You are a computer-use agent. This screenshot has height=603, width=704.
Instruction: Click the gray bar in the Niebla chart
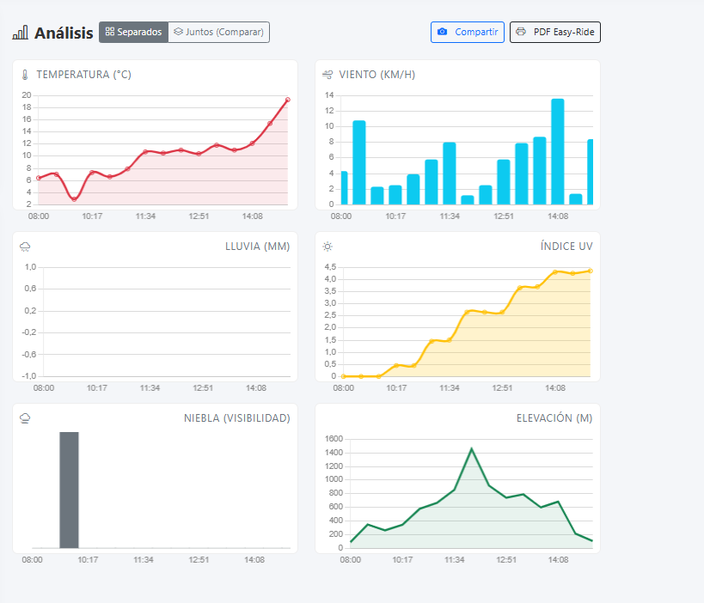[69, 490]
